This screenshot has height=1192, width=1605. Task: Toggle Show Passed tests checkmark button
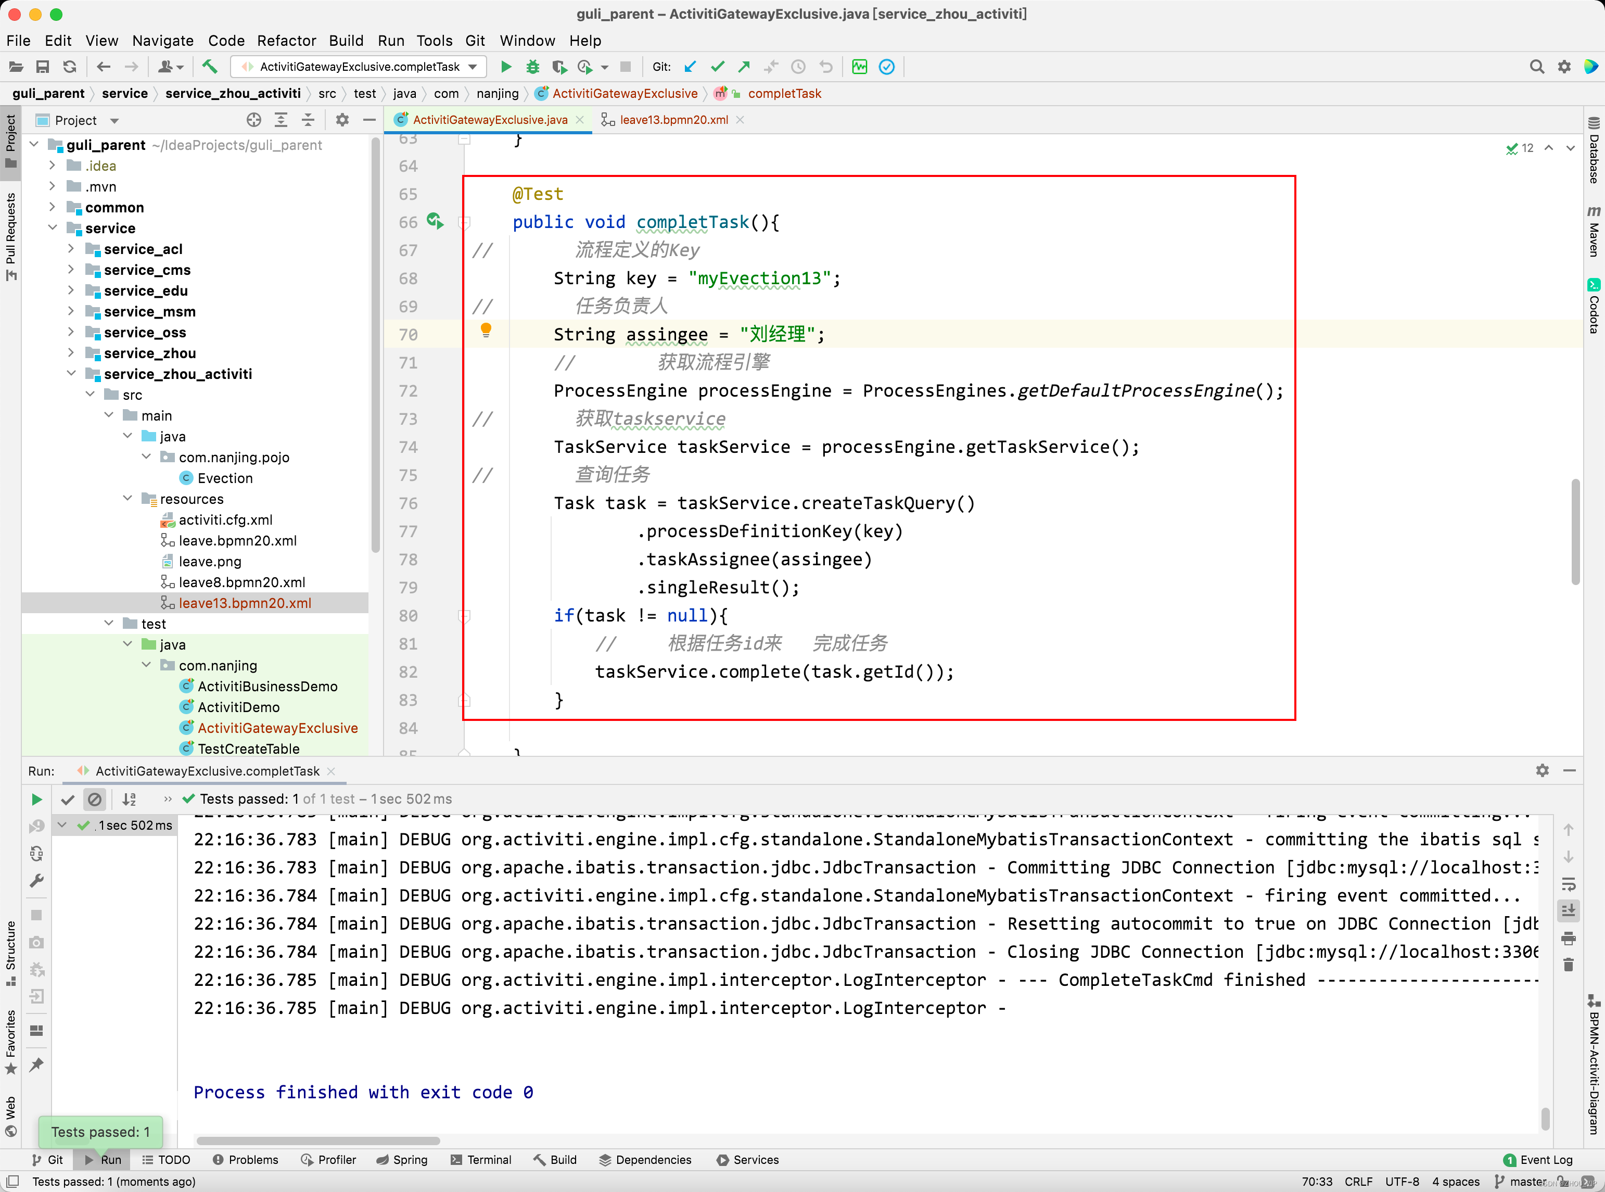(x=68, y=800)
